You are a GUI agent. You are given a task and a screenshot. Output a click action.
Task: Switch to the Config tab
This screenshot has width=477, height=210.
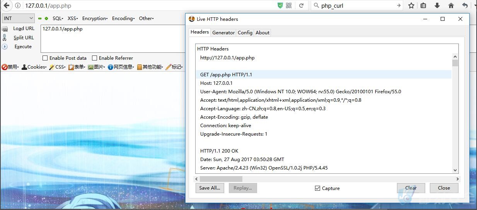(x=245, y=33)
